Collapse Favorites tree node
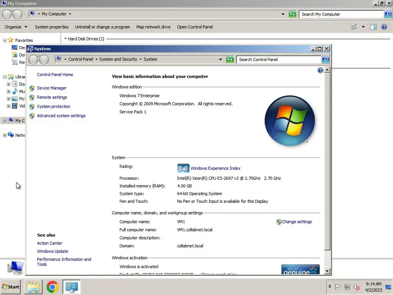The height and width of the screenshot is (295, 393). [x=5, y=40]
